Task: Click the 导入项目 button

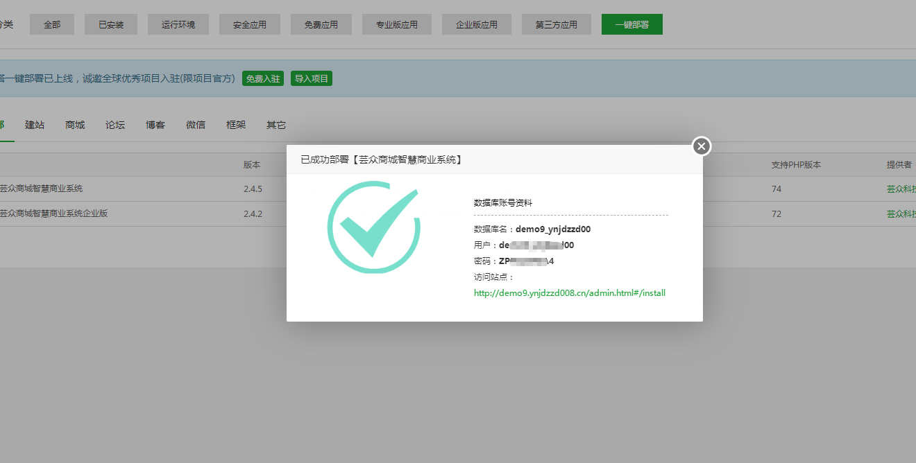Action: pos(312,78)
